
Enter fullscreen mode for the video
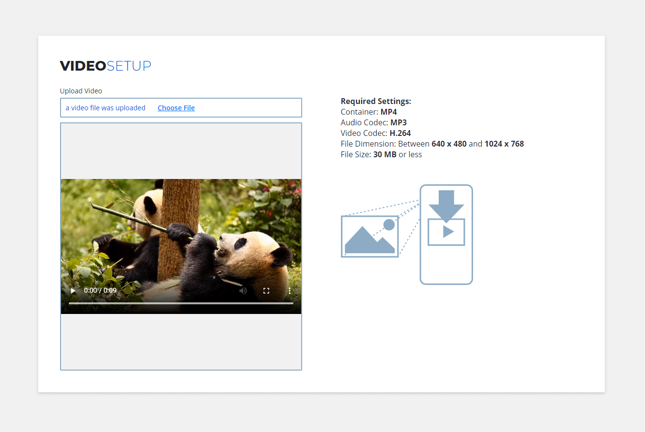(266, 291)
